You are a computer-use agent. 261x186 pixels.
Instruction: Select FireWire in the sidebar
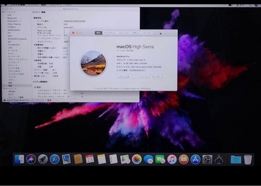click(x=11, y=27)
